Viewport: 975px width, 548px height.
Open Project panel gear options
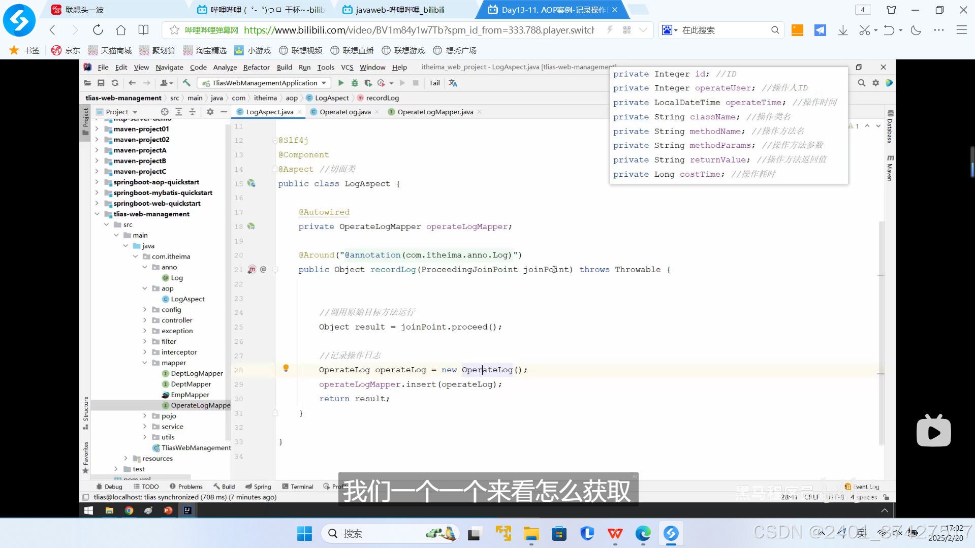click(210, 112)
